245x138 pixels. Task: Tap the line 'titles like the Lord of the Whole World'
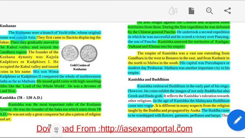coord(50,86)
